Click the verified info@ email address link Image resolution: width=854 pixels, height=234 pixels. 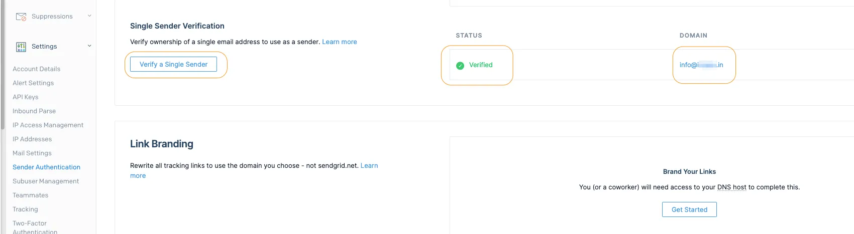point(701,65)
